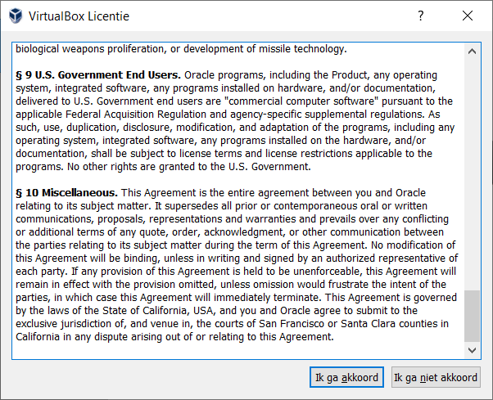The height and width of the screenshot is (400, 493).
Task: Click the 'VirtualBox Licentie' window title
Action: pos(79,16)
